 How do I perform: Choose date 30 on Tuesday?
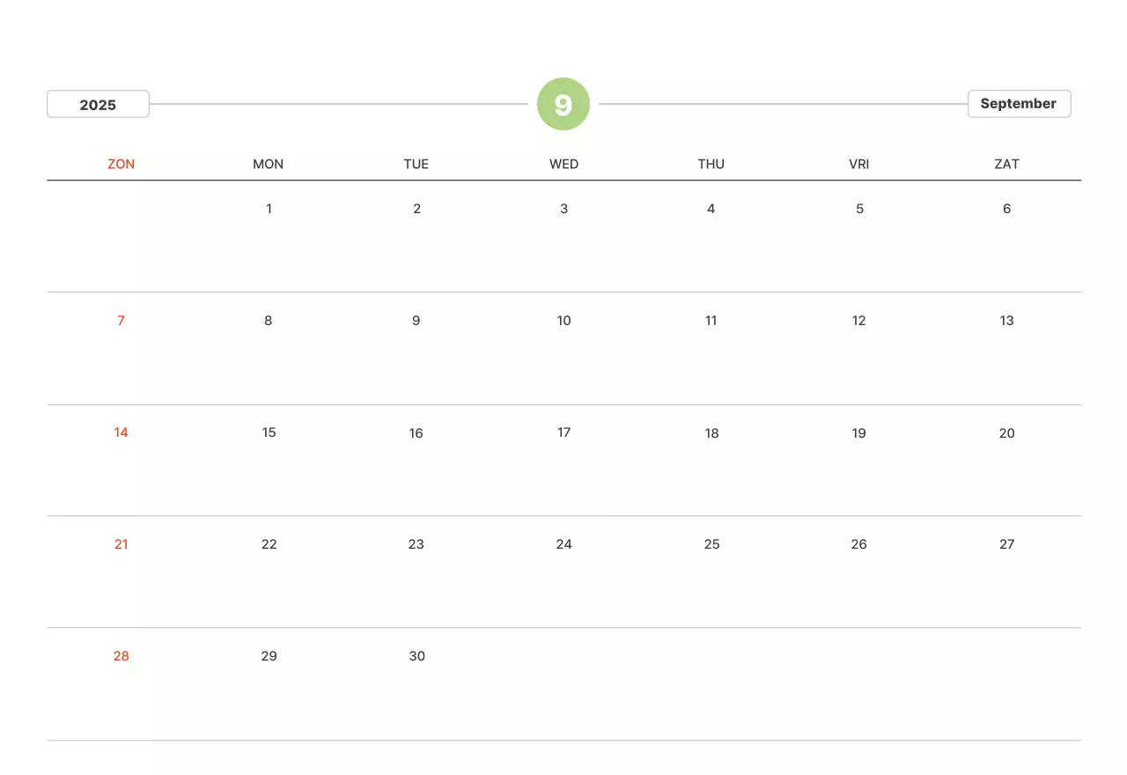point(416,656)
